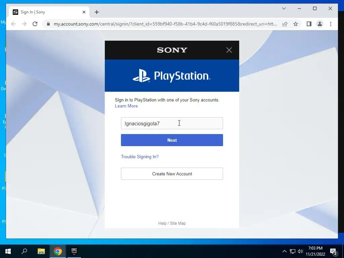Image resolution: width=344 pixels, height=258 pixels.
Task: Click the blue Next button
Action: (x=172, y=140)
